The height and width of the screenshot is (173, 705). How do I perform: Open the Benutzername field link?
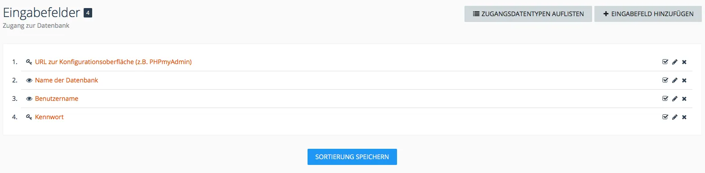click(x=57, y=99)
